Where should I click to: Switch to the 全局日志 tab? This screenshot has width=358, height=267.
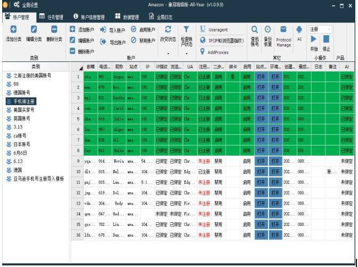[161, 17]
